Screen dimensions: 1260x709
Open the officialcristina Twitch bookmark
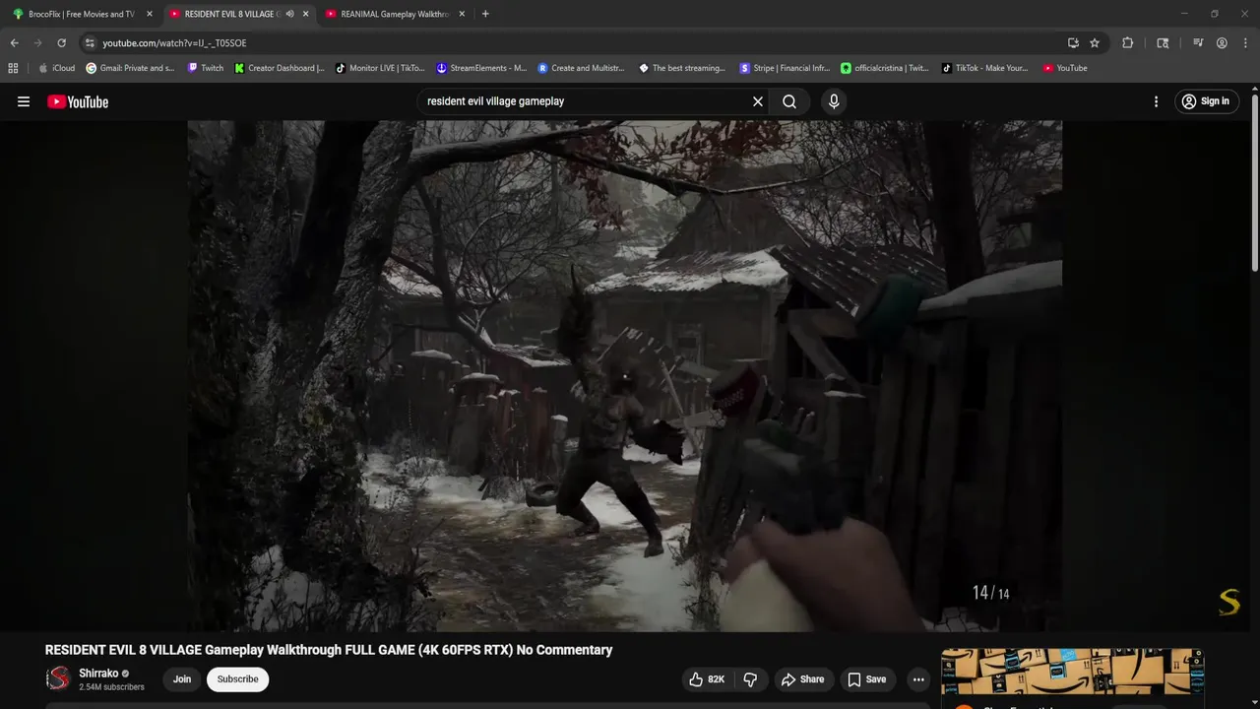pos(885,68)
